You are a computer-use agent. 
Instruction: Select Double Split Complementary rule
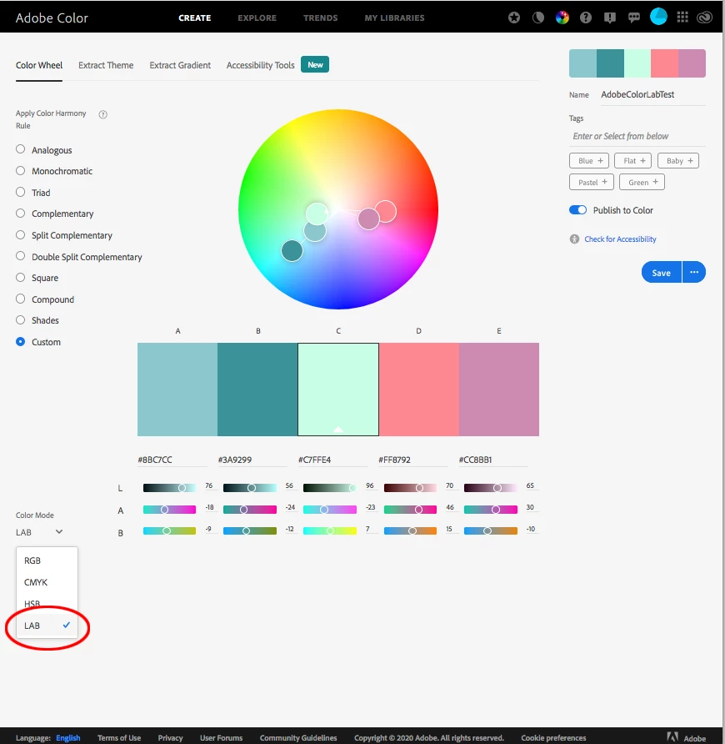click(20, 256)
